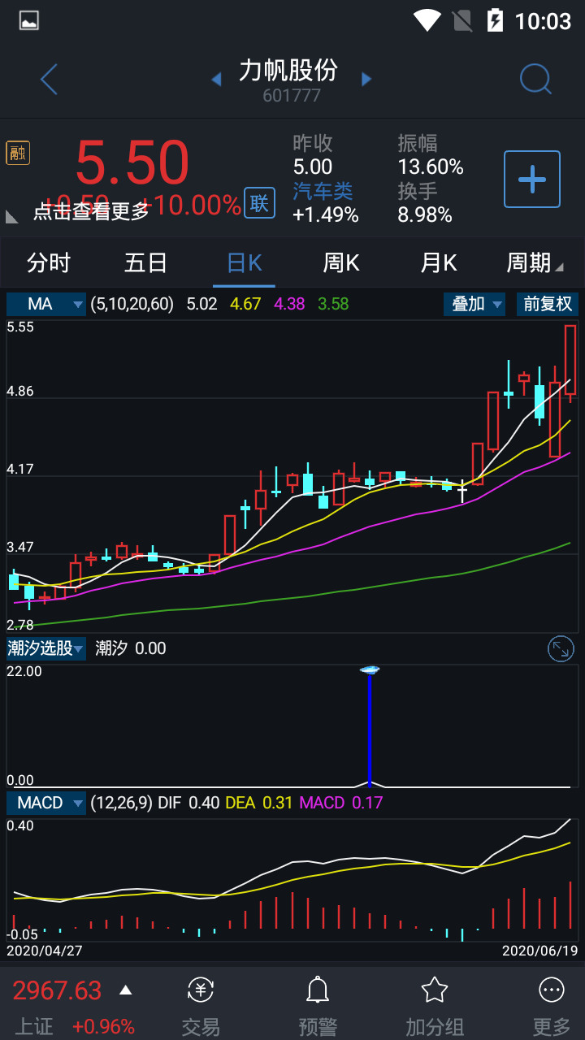
Task: Tap the 上证 change +0.96%
Action: pyautogui.click(x=103, y=1026)
